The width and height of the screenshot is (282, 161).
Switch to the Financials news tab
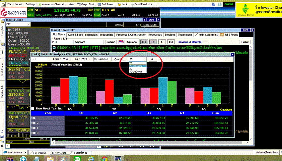[91, 35]
